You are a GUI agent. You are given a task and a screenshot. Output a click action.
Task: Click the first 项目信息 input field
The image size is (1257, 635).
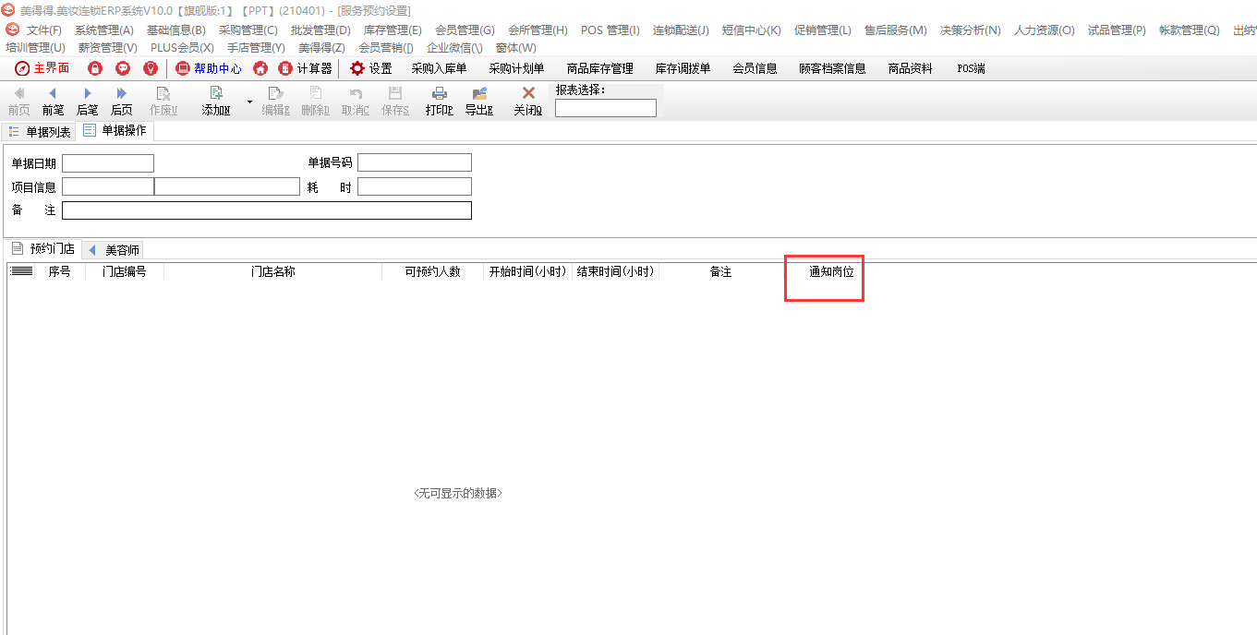[108, 186]
